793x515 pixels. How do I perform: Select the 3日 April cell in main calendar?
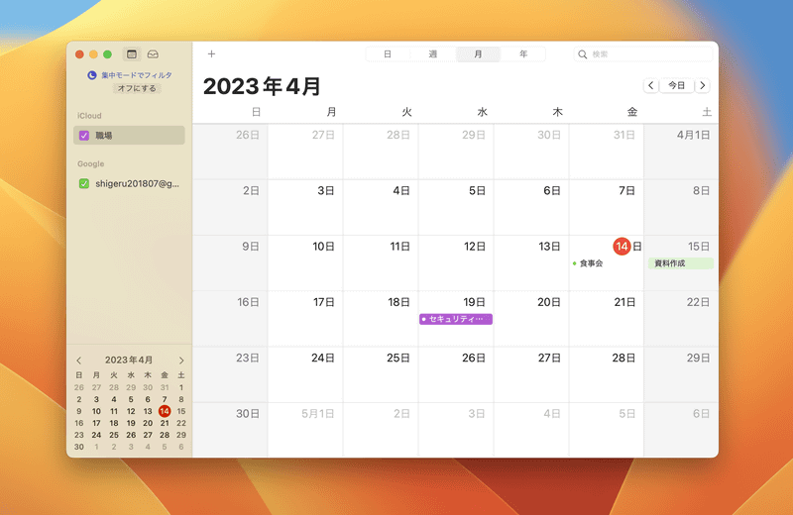[305, 207]
